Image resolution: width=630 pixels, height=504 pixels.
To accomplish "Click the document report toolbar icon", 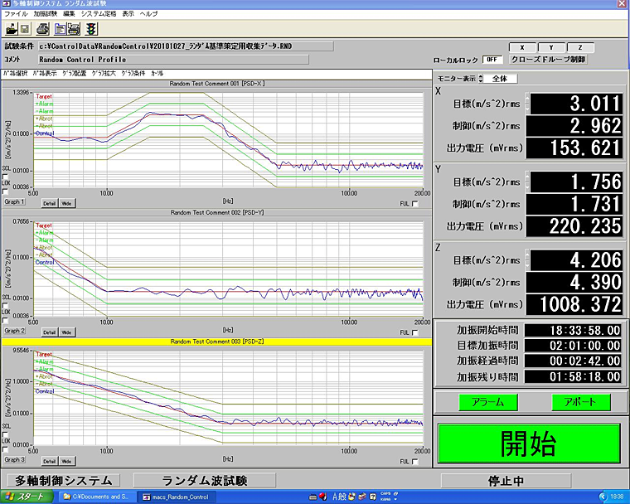I will tap(61, 29).
